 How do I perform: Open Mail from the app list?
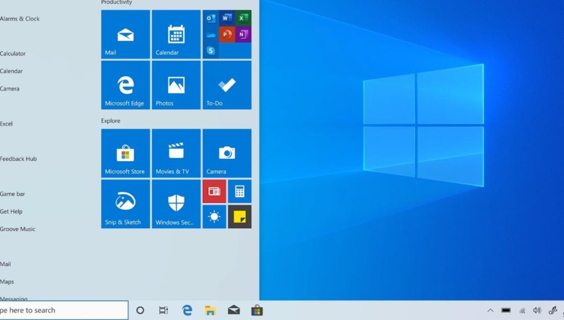click(x=6, y=264)
